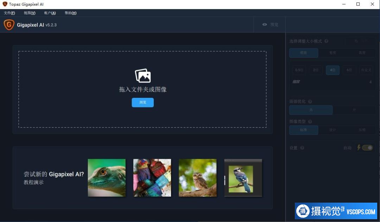380x222 pixels.
Task: Click the image stack icon in drop zone
Action: [143, 76]
